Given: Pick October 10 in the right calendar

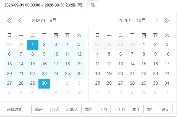Looking at the screenshot, I should 167,54.
